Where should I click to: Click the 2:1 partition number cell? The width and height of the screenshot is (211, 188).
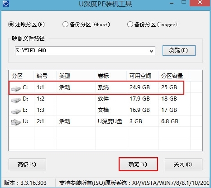(x=40, y=121)
